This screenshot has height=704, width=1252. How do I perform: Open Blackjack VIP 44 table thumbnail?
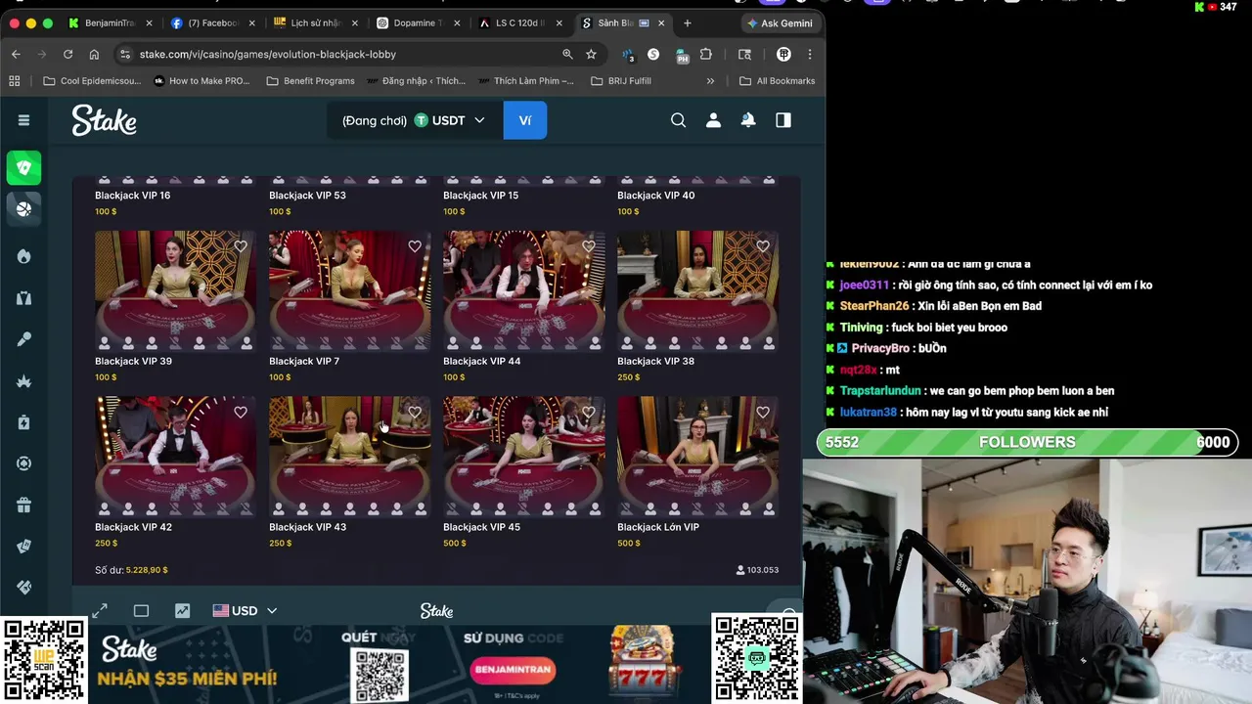[523, 290]
